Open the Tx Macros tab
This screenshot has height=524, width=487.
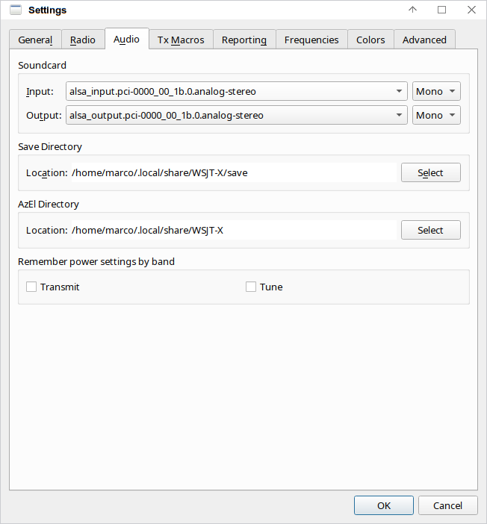point(181,40)
